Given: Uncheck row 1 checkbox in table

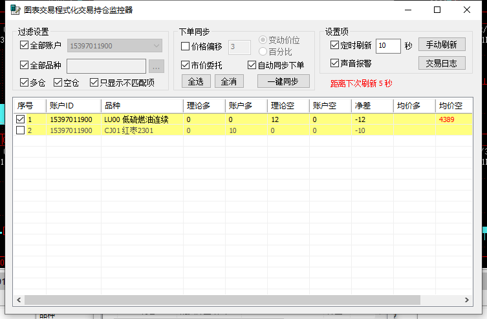Looking at the screenshot, I should 20,119.
